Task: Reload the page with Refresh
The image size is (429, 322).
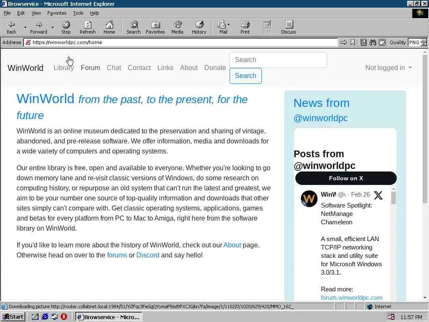Action: point(88,27)
